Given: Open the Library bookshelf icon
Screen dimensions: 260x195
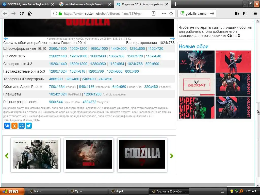Looking at the screenshot, I should point(237,13).
